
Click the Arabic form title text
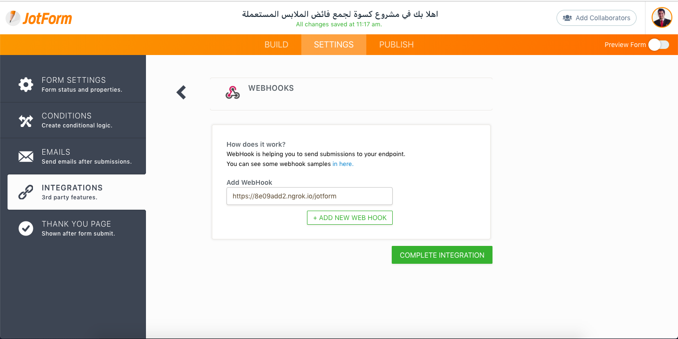[340, 14]
